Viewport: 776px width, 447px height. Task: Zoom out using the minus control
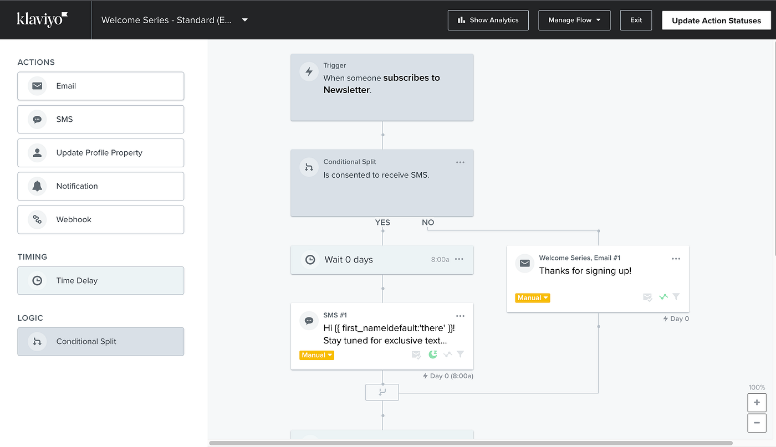(757, 423)
